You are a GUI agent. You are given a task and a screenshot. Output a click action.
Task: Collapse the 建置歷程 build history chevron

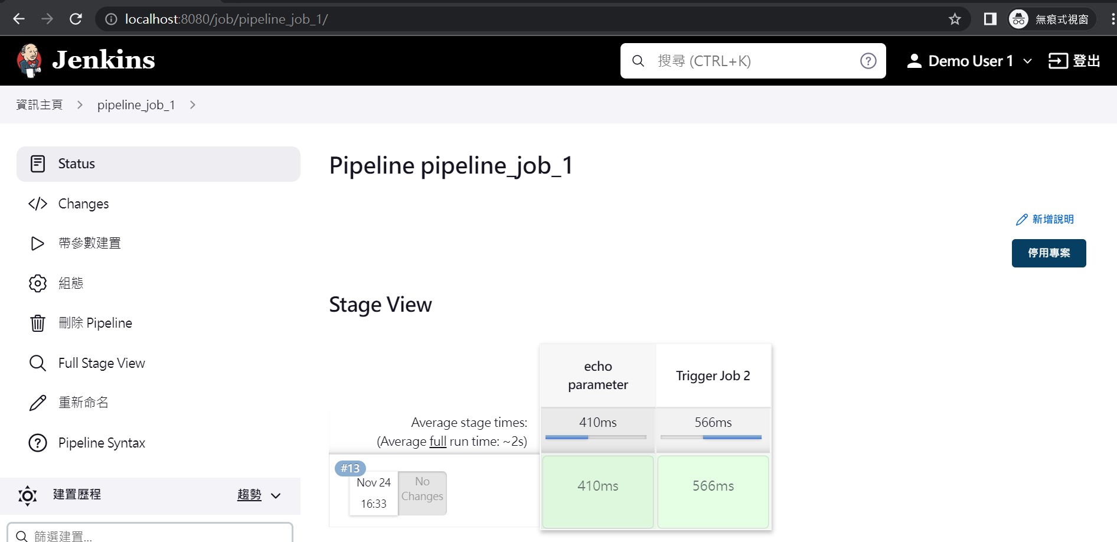(x=275, y=495)
